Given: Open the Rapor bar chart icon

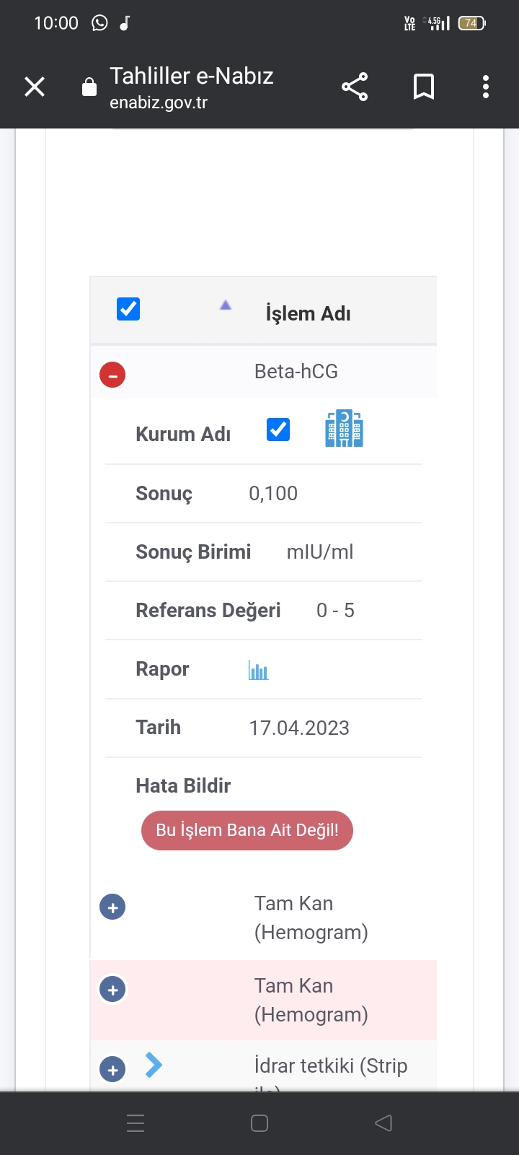Looking at the screenshot, I should pyautogui.click(x=258, y=670).
